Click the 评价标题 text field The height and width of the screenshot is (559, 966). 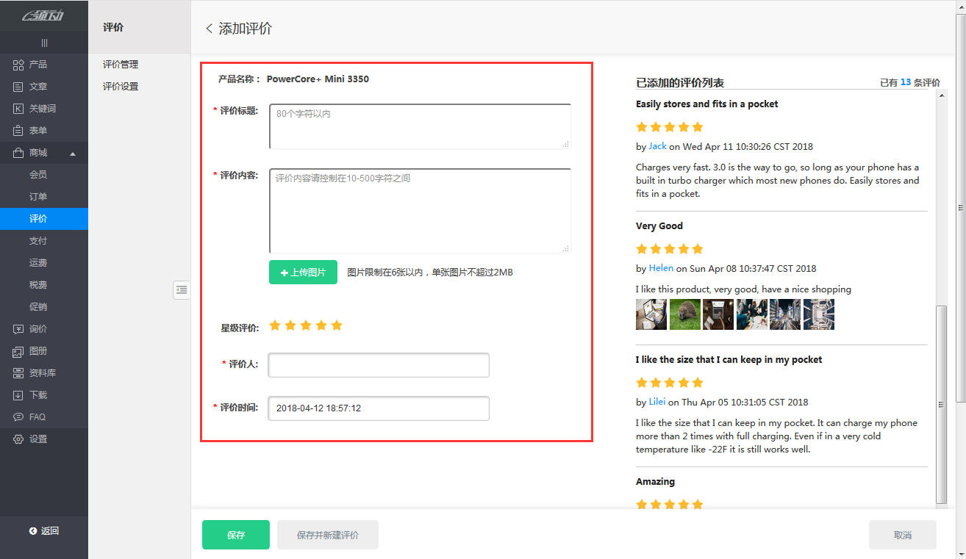(420, 126)
